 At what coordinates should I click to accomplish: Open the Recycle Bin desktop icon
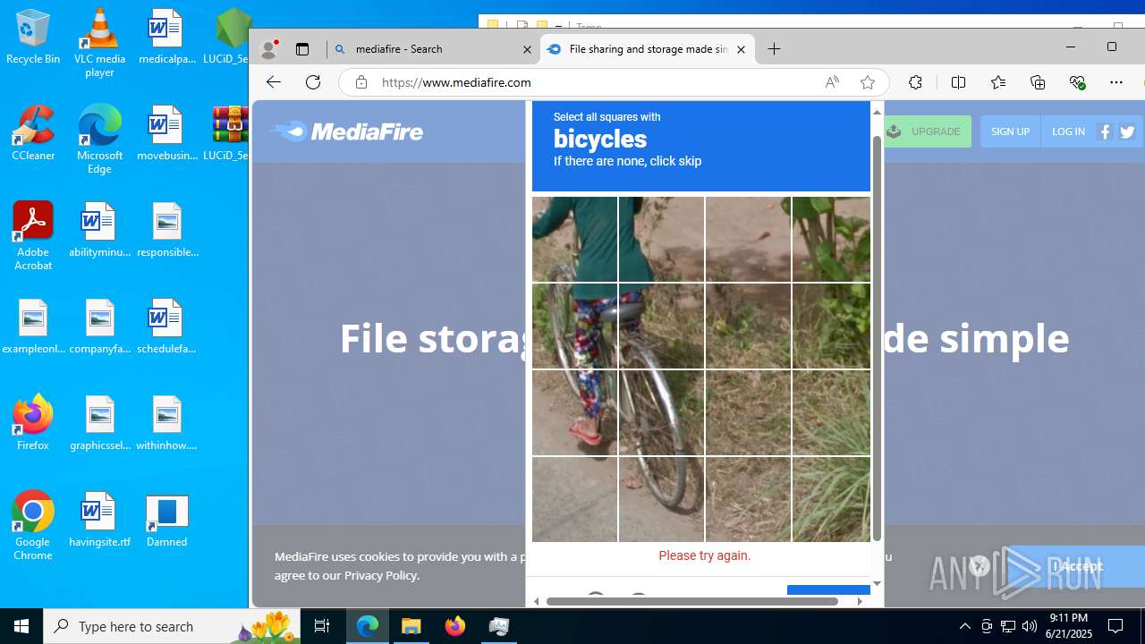point(33,38)
